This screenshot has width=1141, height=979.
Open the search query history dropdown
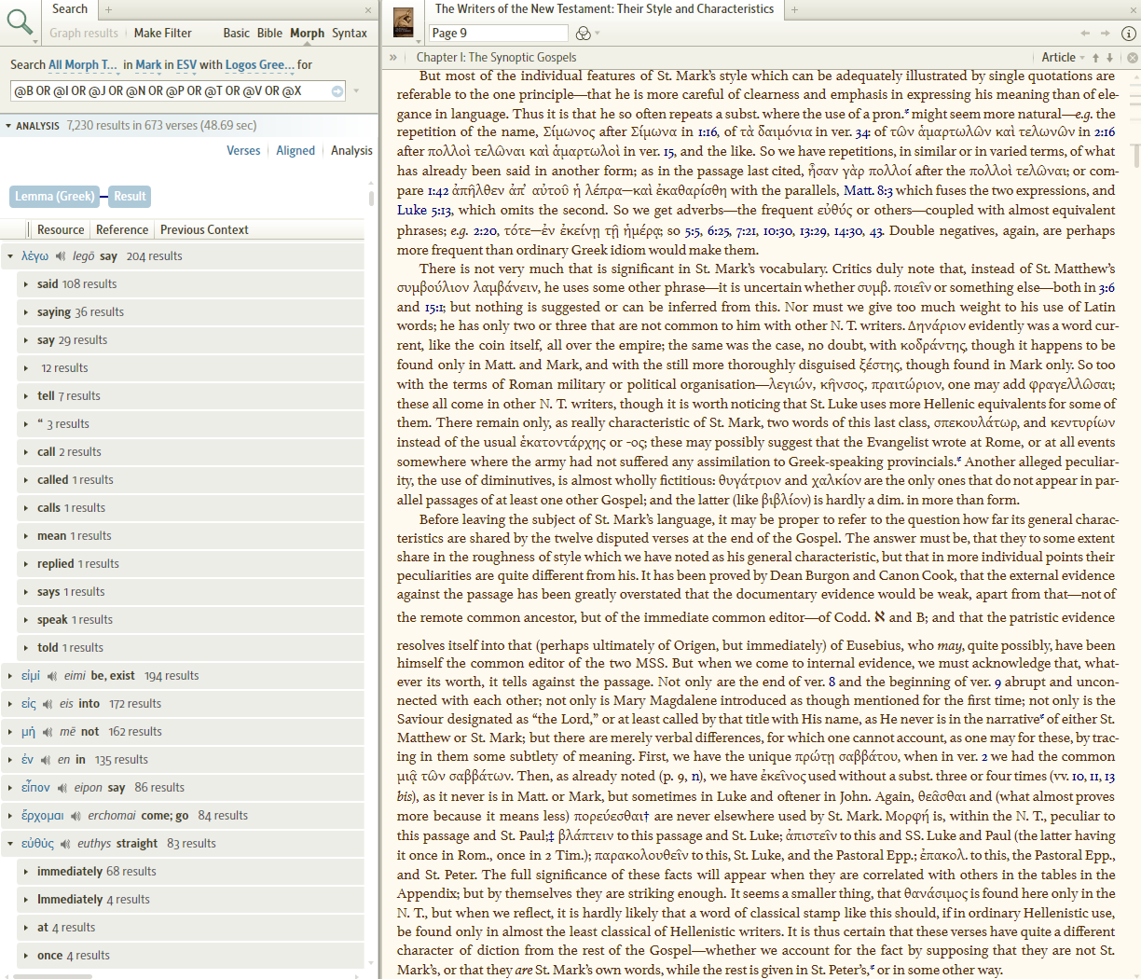coord(356,91)
